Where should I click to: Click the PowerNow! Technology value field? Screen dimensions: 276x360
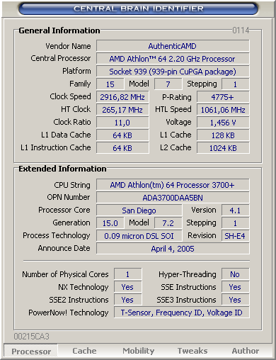182,313
